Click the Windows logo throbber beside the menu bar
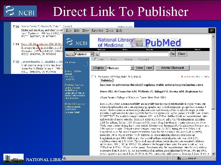 [211, 31]
